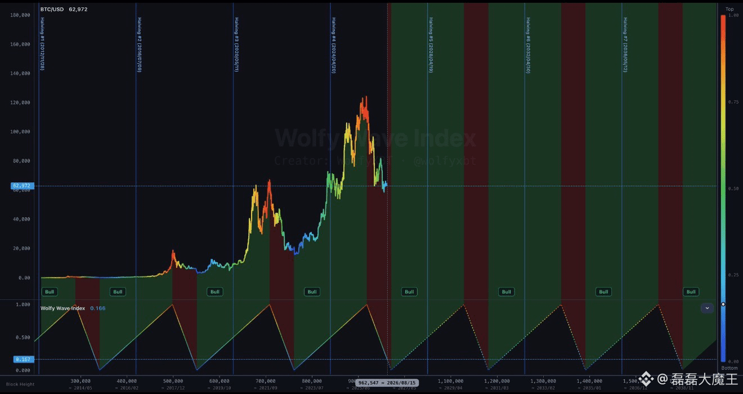Click the color scale indicator handle
This screenshot has height=394, width=743.
[723, 305]
